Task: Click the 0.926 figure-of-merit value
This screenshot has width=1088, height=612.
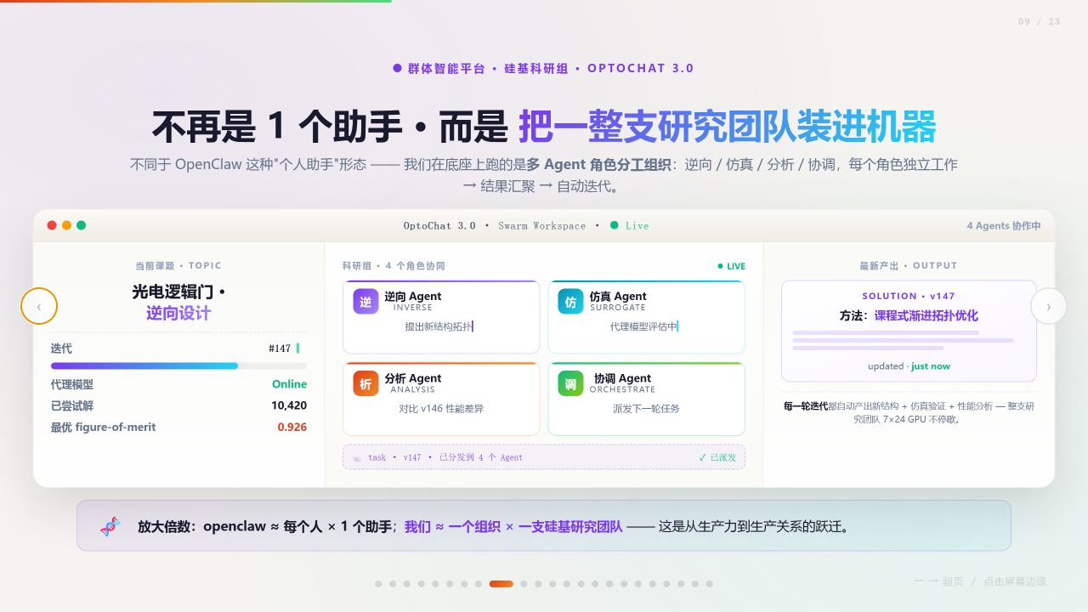Action: (x=292, y=427)
